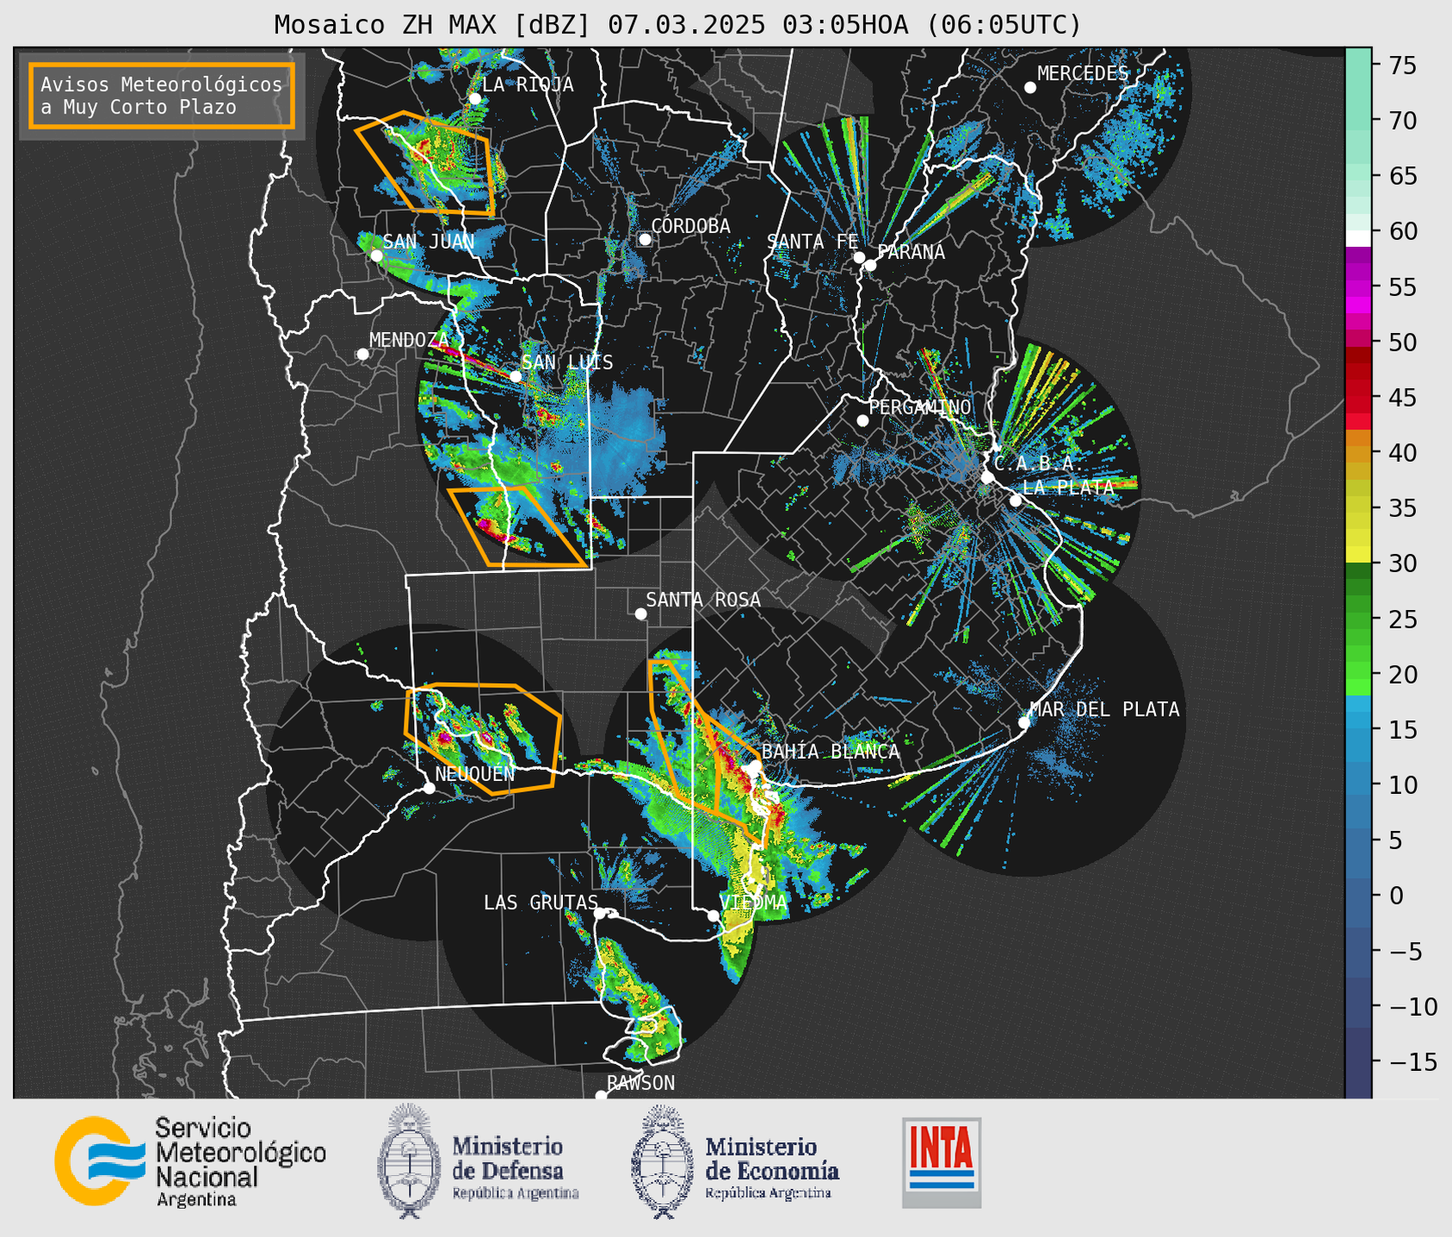Click the green 25 dBZ band on colorbar

point(1358,619)
